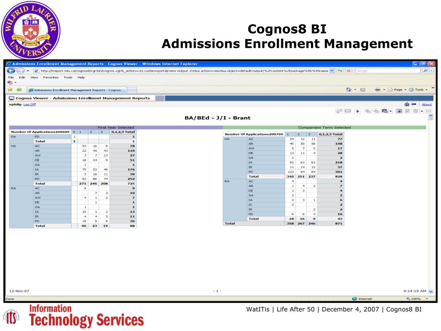Screen dimensions: 441x331
Task: Click the Email report envelope icon
Action: (x=348, y=111)
